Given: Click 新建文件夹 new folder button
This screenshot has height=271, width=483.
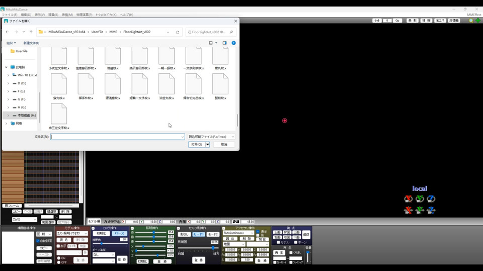Looking at the screenshot, I should point(31,43).
